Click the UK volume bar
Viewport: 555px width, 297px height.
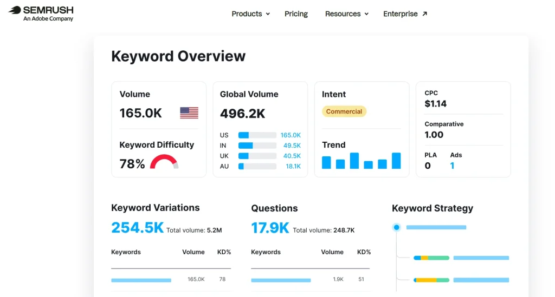tap(257, 156)
